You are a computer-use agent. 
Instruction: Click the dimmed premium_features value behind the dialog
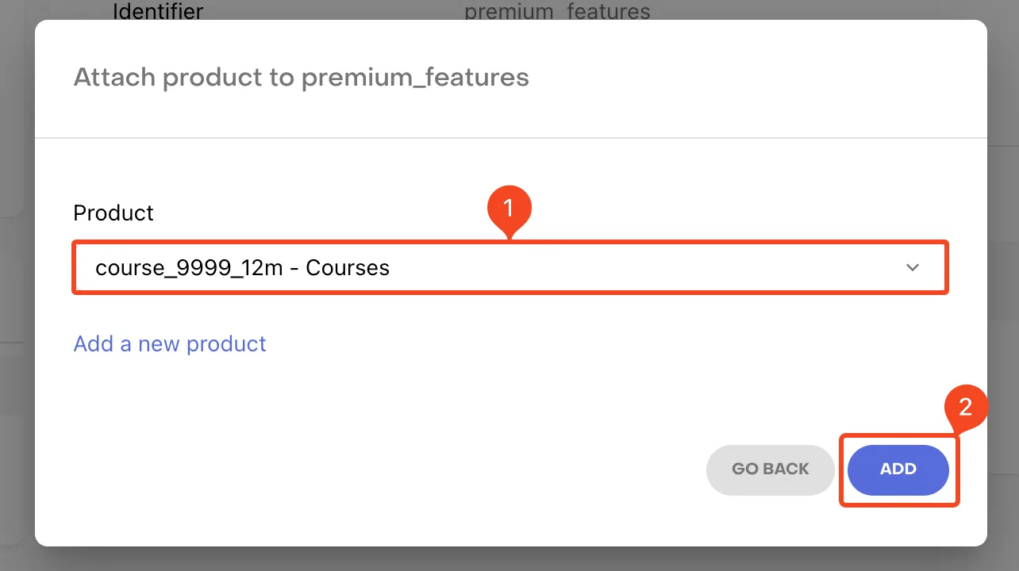click(557, 11)
